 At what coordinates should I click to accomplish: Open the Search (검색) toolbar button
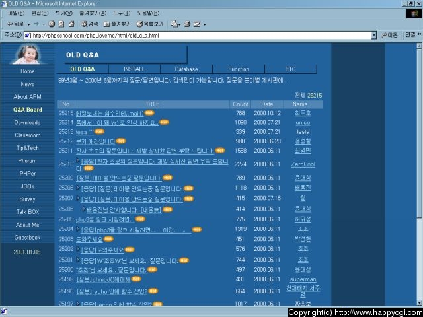point(90,24)
